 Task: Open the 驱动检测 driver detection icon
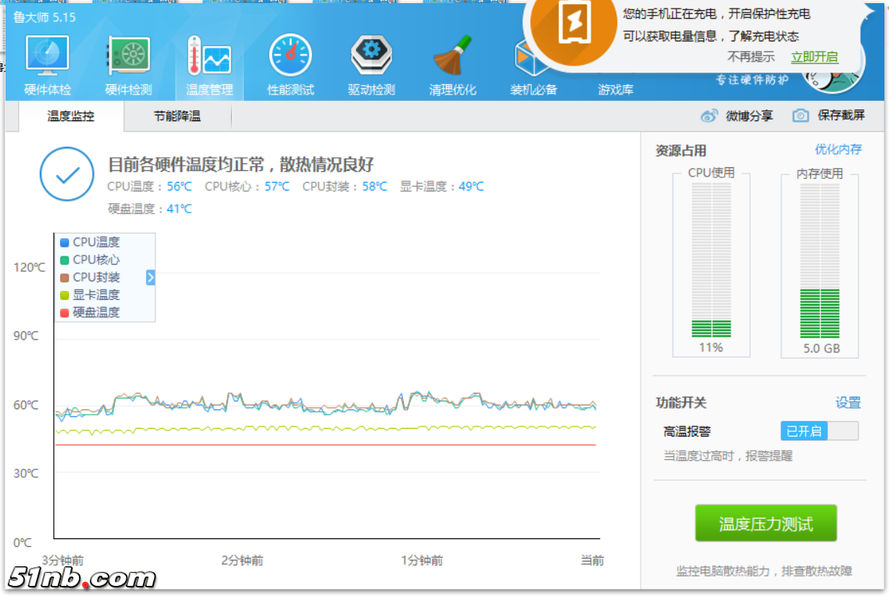(371, 56)
